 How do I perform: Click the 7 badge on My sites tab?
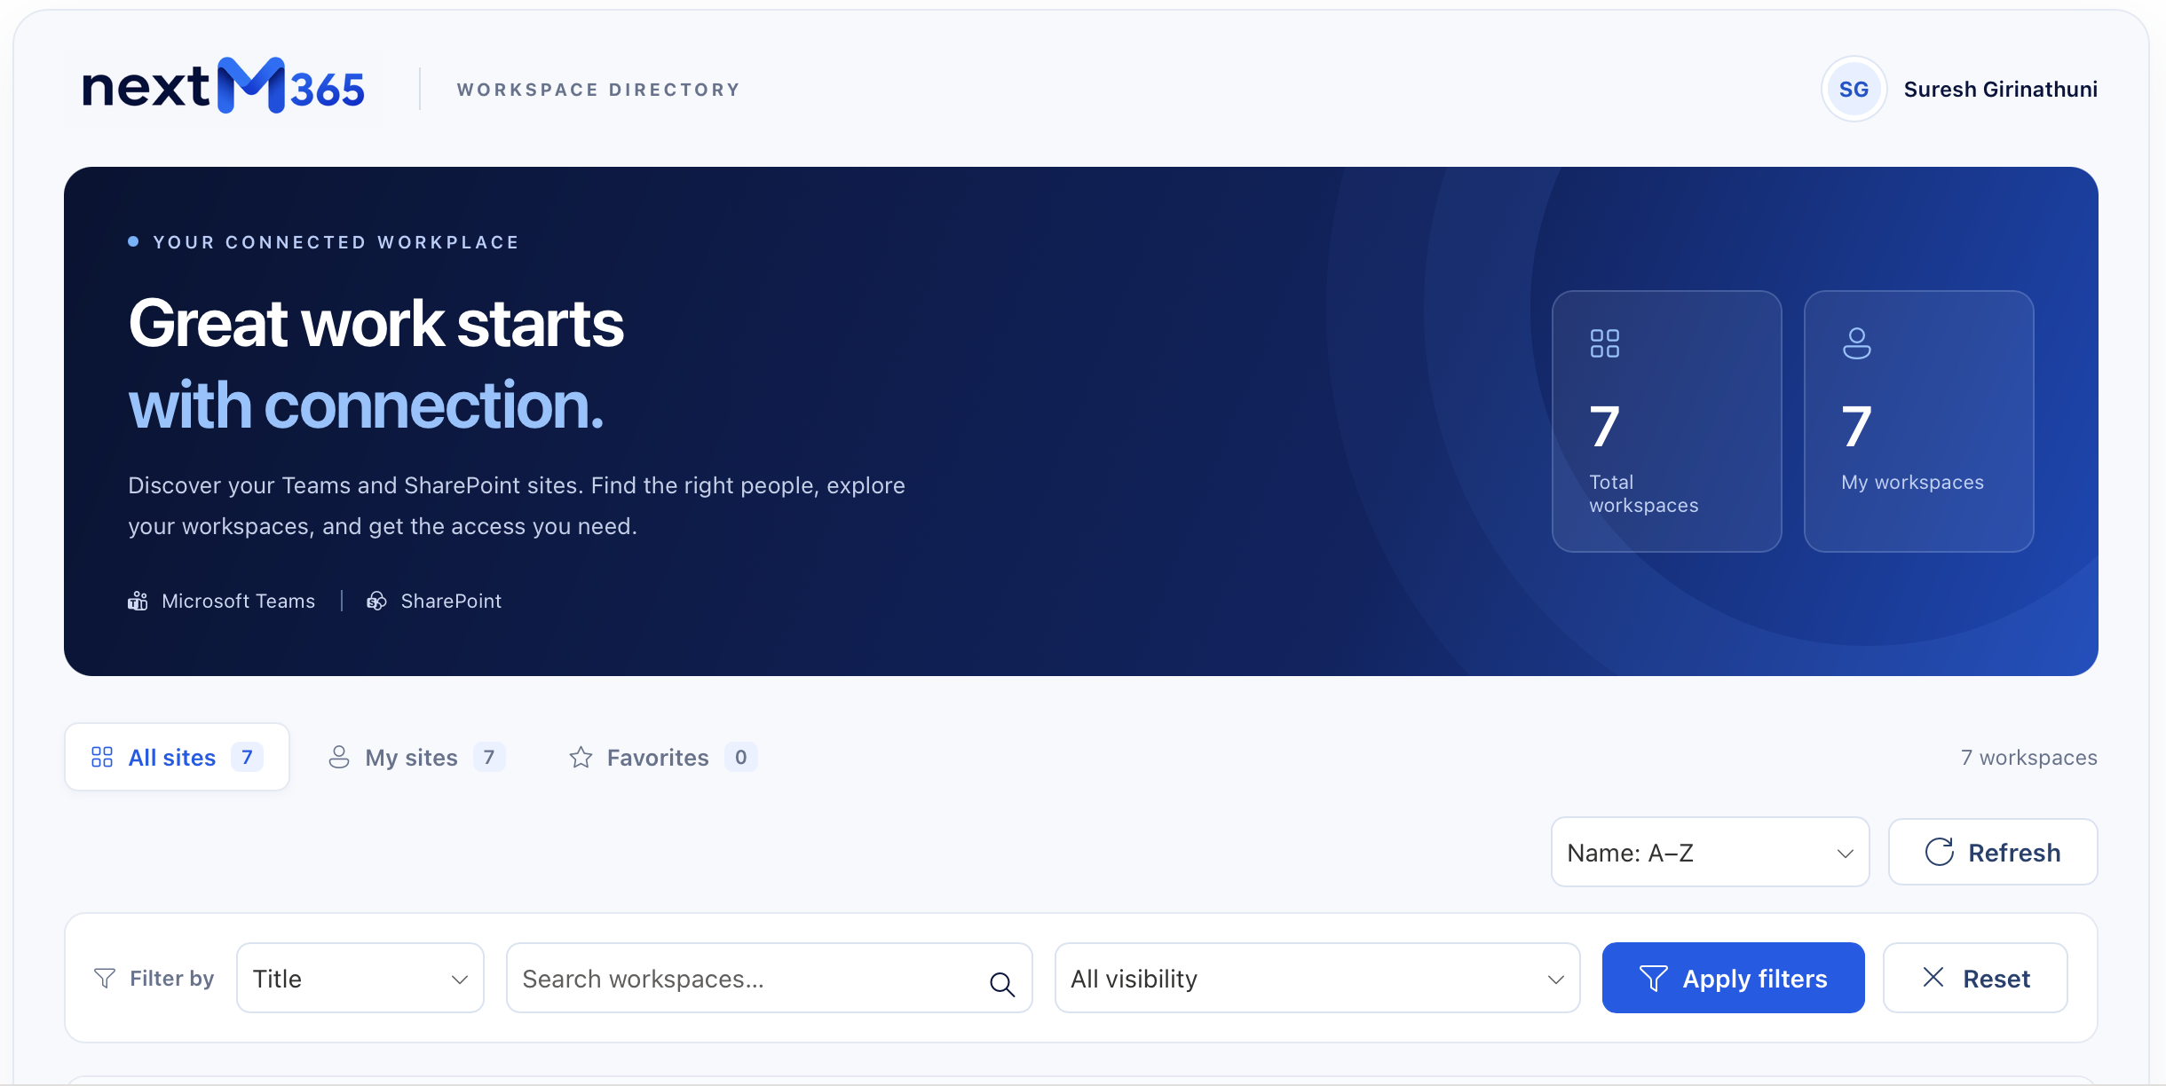(488, 757)
